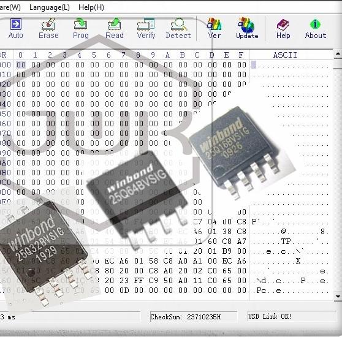The width and height of the screenshot is (342, 342).
Task: Run the Auto programming function
Action: [x=16, y=29]
